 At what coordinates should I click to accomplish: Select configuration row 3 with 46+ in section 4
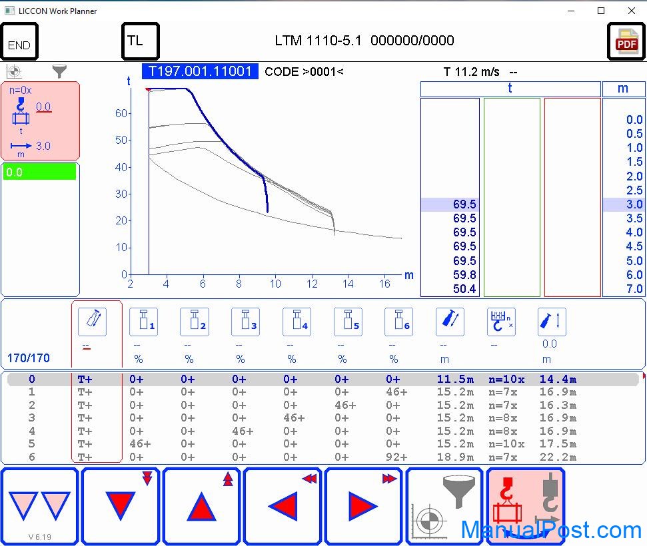click(324, 418)
